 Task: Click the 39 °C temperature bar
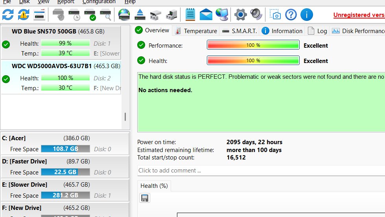pos(65,53)
